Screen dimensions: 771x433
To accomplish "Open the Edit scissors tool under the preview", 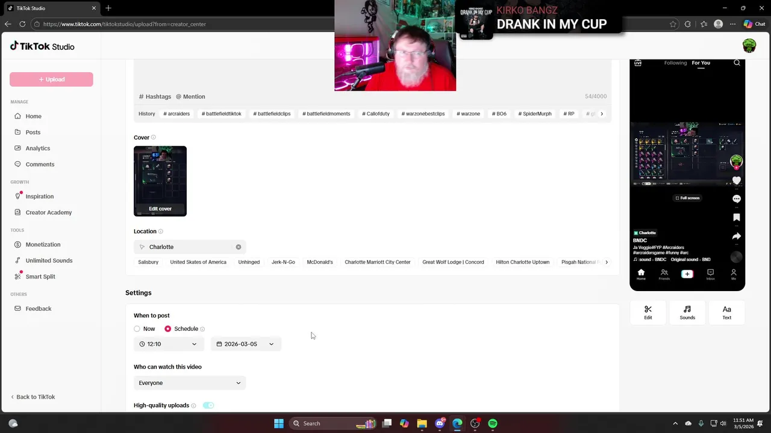I will [648, 312].
